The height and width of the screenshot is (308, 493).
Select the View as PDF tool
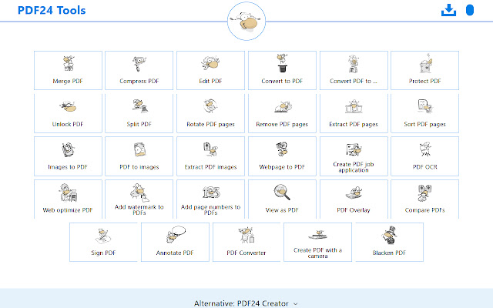[x=282, y=199]
